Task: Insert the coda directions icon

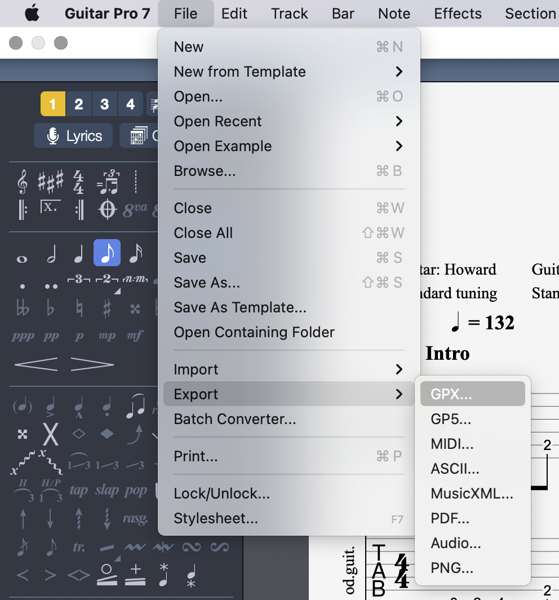Action: (108, 209)
